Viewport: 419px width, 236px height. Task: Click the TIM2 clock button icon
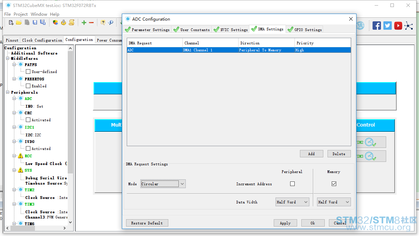tap(370, 142)
